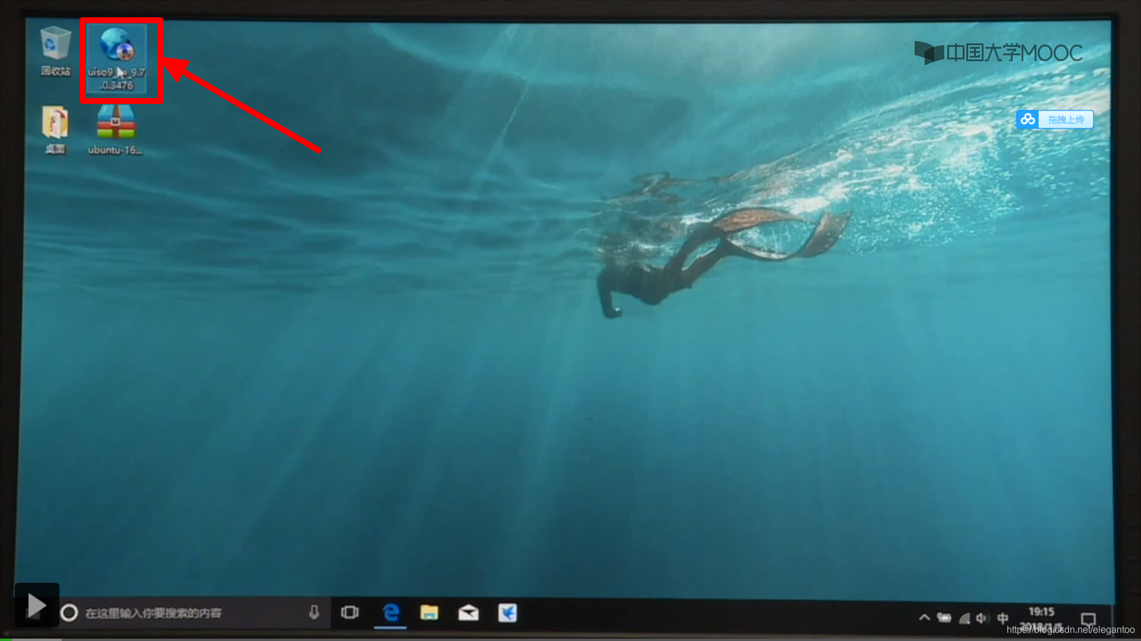This screenshot has width=1141, height=641.
Task: Select the uiso9 9.7.0.3476 installer icon
Action: (116, 58)
